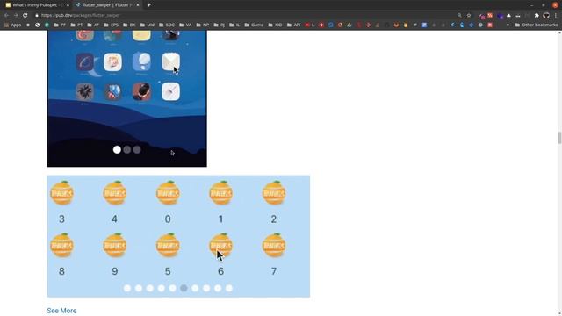
Task: Open the PF bookmarks folder
Action: pos(60,25)
